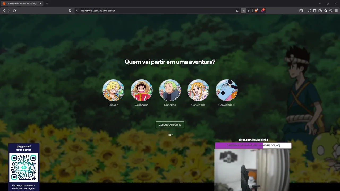Click the CAIXINHA DE NATAL donation progress bar
Screen dimensions: 340x191
[253, 145]
